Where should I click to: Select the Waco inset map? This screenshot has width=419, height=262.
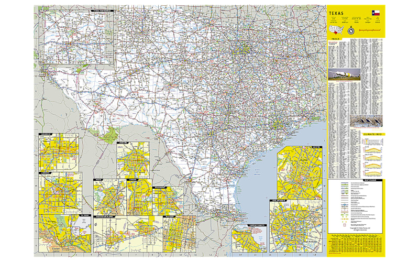point(109,197)
